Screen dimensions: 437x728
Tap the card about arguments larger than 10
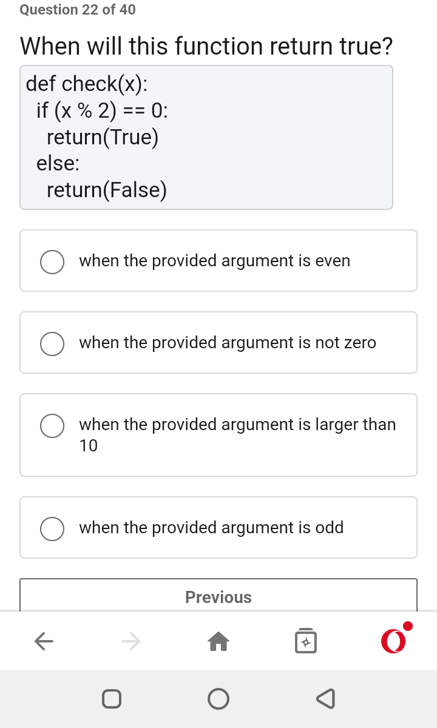click(x=218, y=434)
